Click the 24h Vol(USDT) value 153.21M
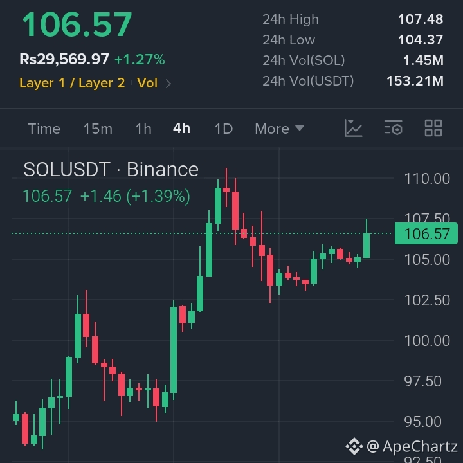This screenshot has height=463, width=463. 415,81
